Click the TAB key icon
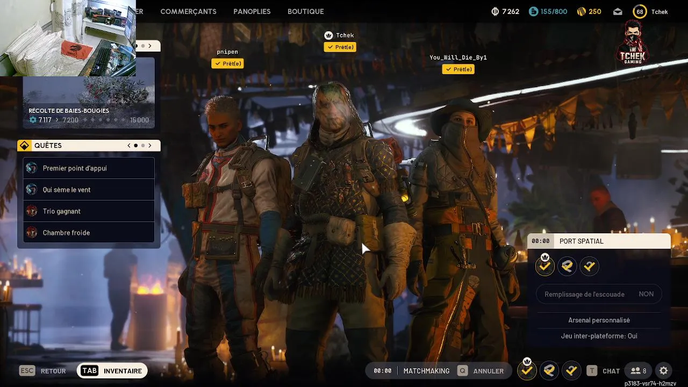 90,371
